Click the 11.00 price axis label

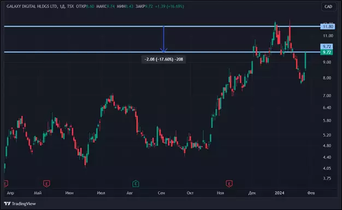[x=328, y=36]
